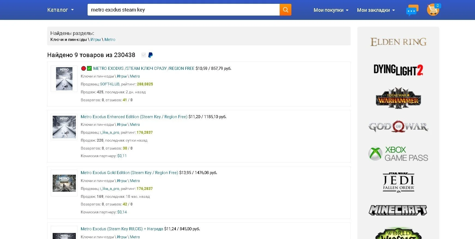Open the Metro Exodus Enhanced Edition listing
The height and width of the screenshot is (239, 475).
134,117
